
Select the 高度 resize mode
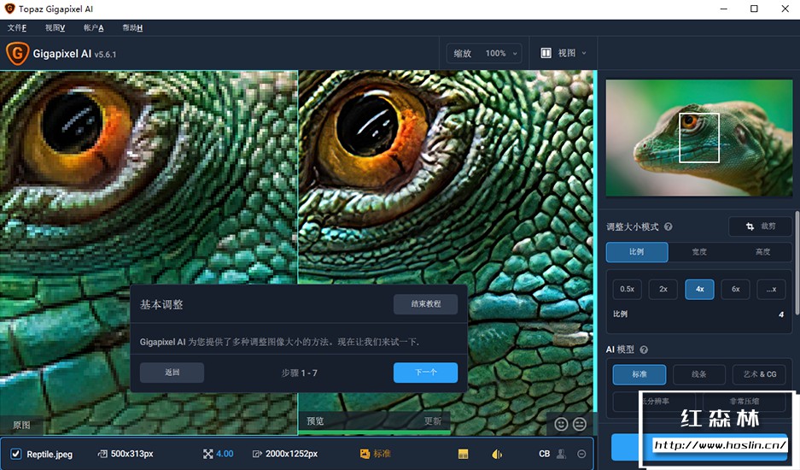tap(762, 252)
